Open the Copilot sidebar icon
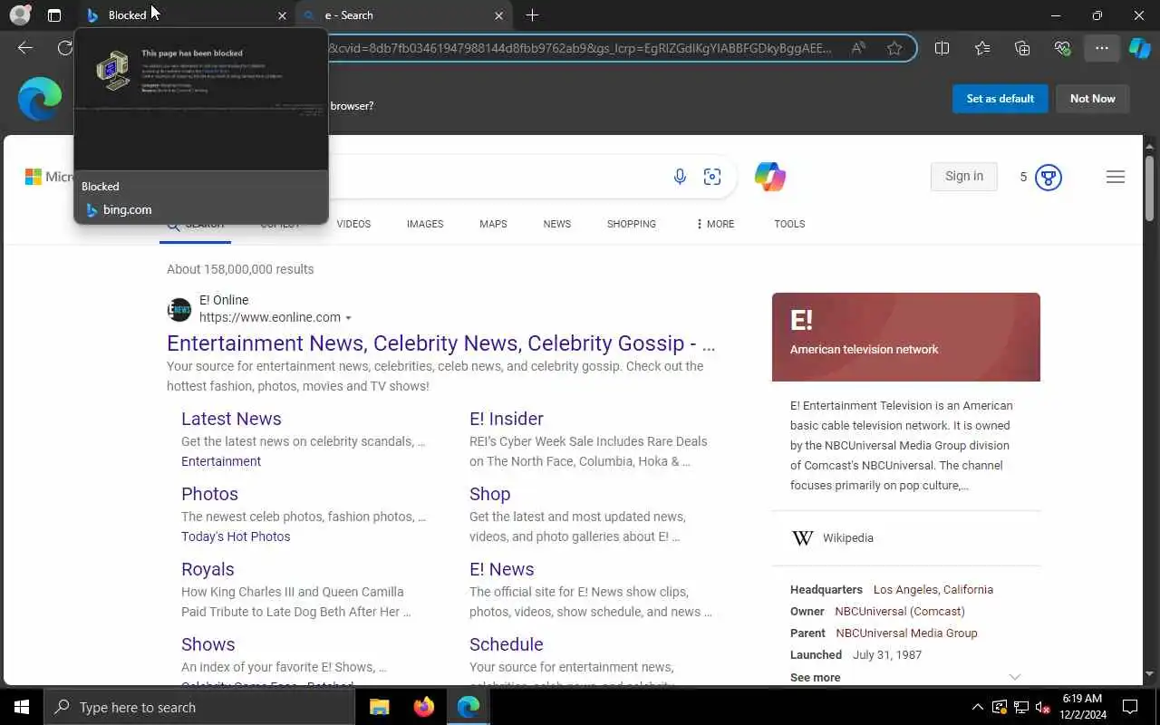Image resolution: width=1160 pixels, height=725 pixels. click(1140, 48)
